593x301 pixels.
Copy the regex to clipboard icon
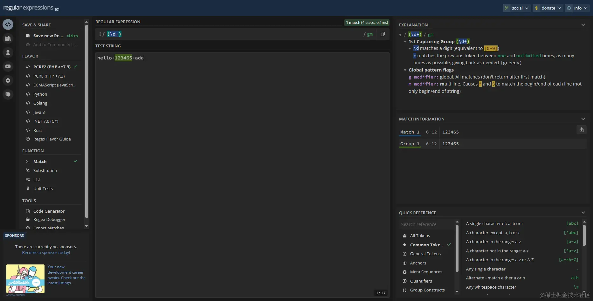point(383,34)
